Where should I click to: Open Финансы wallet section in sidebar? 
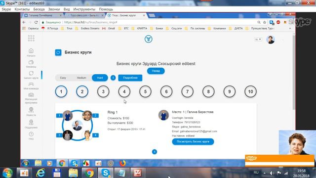(x=31, y=64)
